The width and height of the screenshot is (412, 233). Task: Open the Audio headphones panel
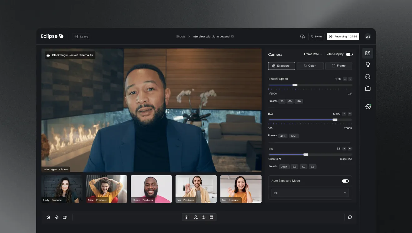[368, 76]
